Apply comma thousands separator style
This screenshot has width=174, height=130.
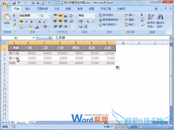tap(93, 21)
